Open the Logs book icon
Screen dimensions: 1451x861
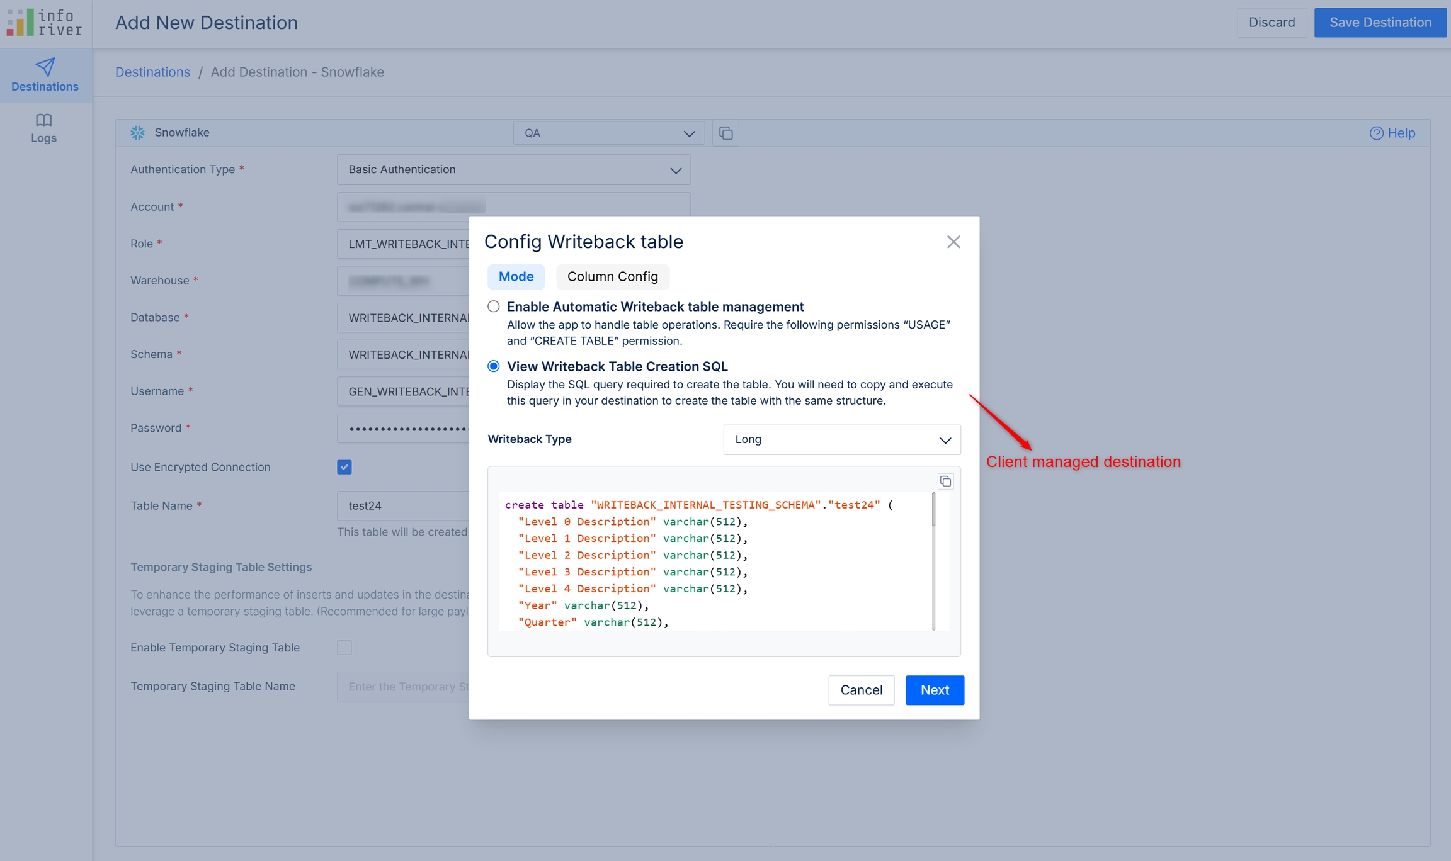point(43,120)
